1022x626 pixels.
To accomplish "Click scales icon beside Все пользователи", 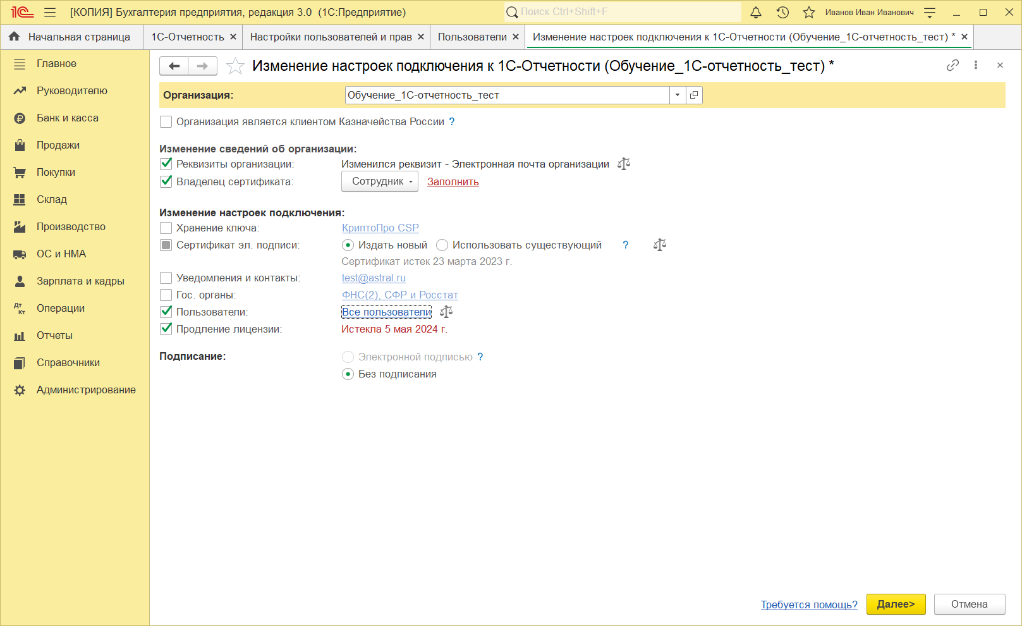I will coord(446,312).
